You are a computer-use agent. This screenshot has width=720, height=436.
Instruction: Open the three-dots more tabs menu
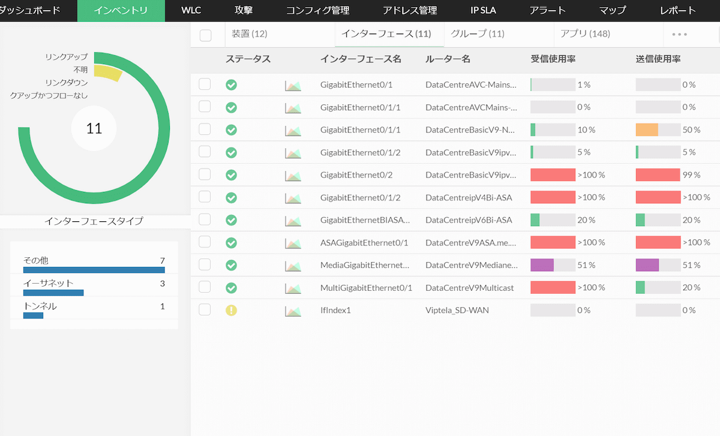click(679, 34)
